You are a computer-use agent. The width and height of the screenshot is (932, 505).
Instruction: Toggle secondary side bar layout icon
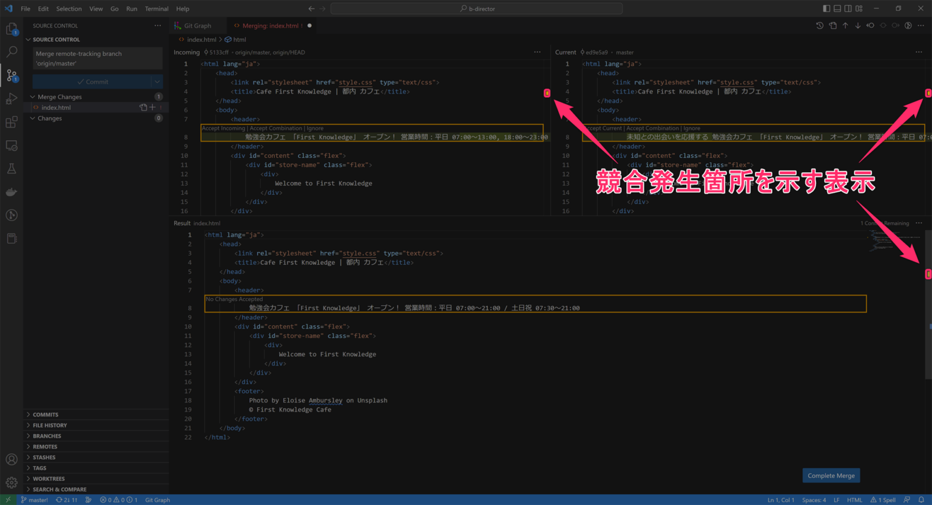[848, 8]
